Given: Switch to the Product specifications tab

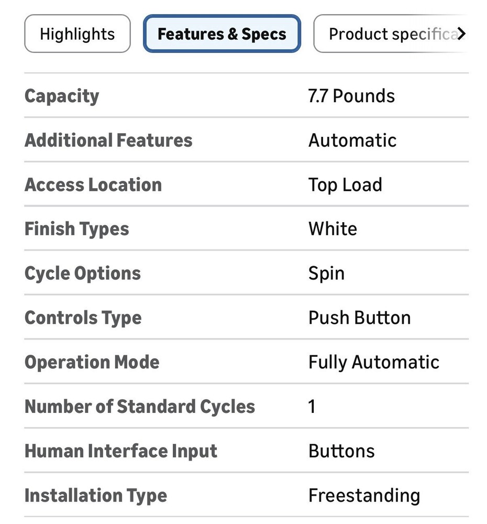Looking at the screenshot, I should (x=390, y=34).
